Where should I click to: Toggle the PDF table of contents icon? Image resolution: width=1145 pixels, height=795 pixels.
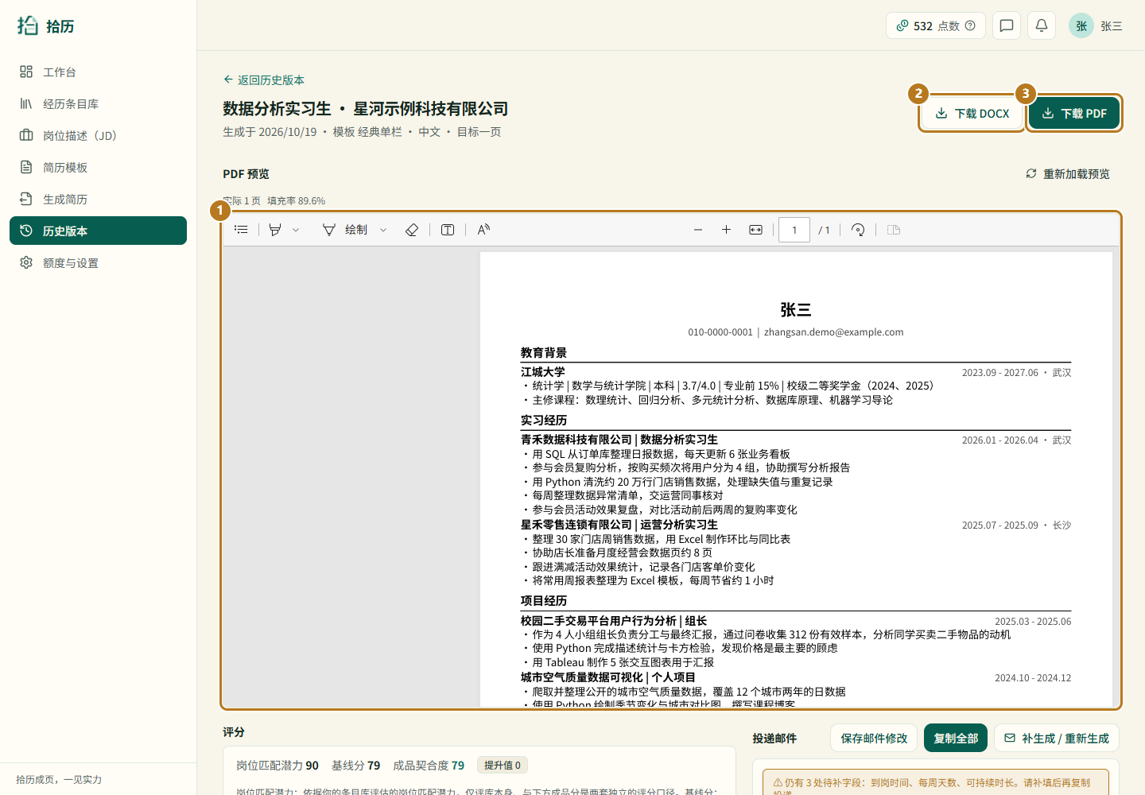(x=242, y=230)
